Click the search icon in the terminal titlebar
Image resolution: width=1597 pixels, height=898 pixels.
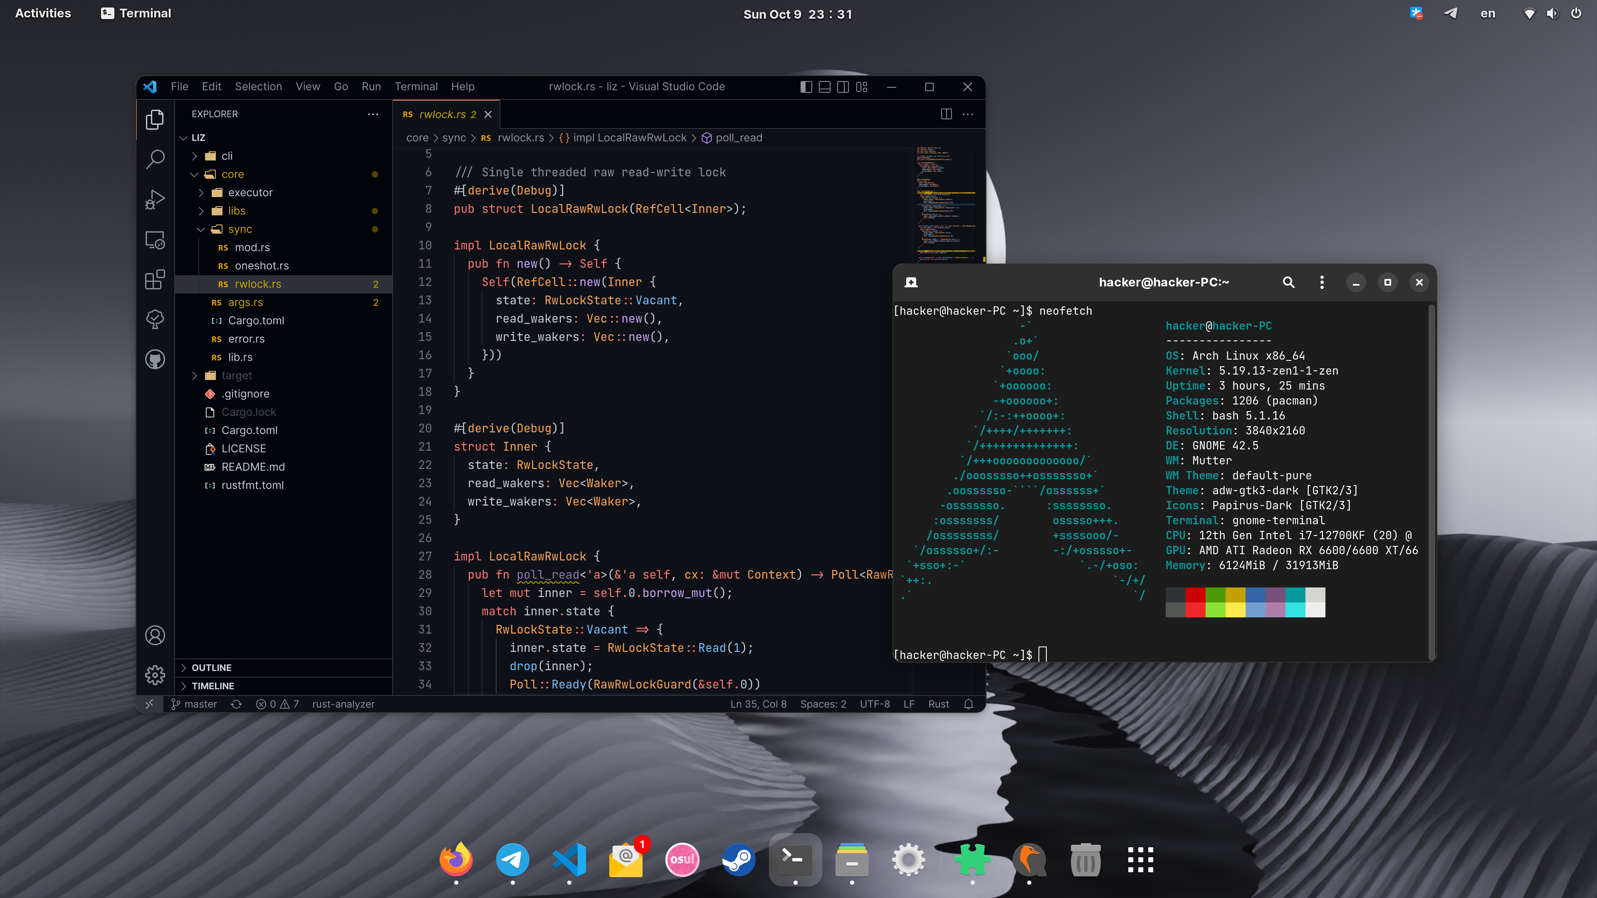pos(1288,282)
